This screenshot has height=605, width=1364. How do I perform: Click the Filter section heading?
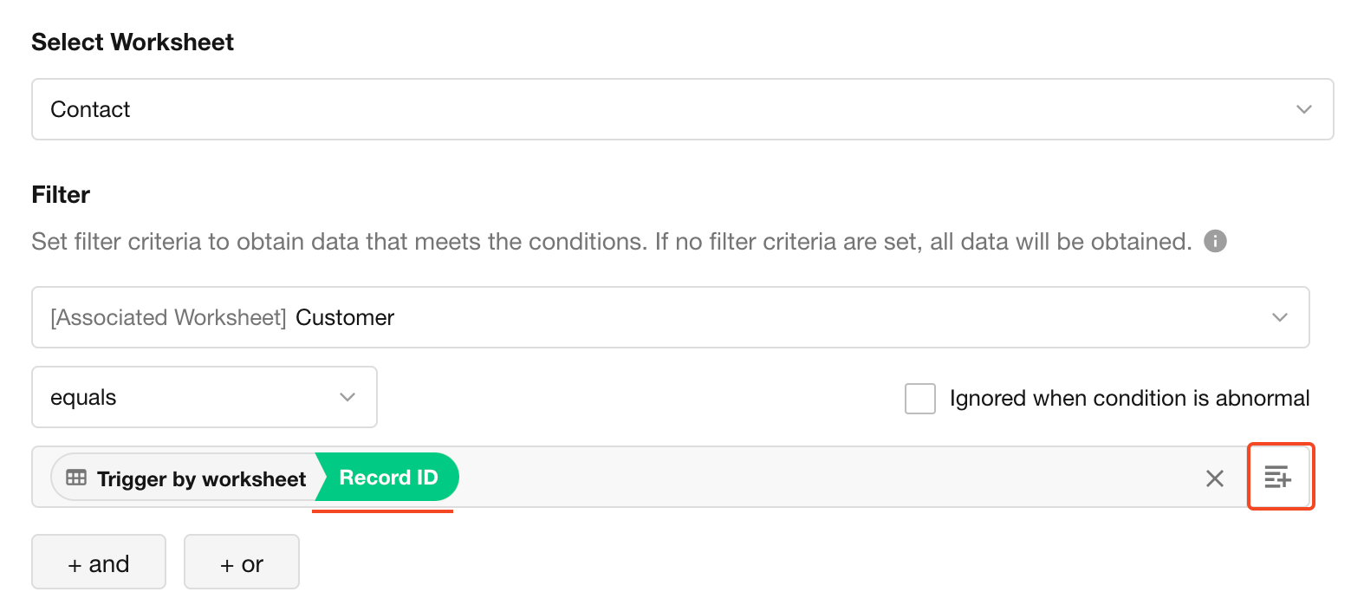pyautogui.click(x=61, y=195)
